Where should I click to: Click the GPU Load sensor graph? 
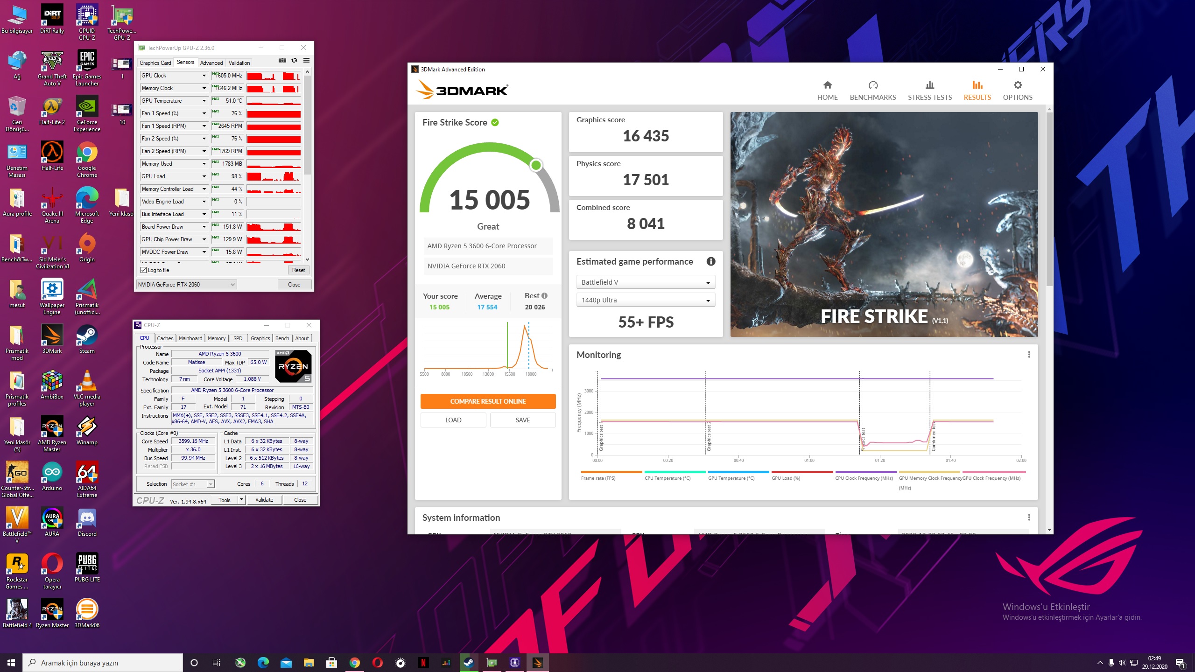[274, 176]
